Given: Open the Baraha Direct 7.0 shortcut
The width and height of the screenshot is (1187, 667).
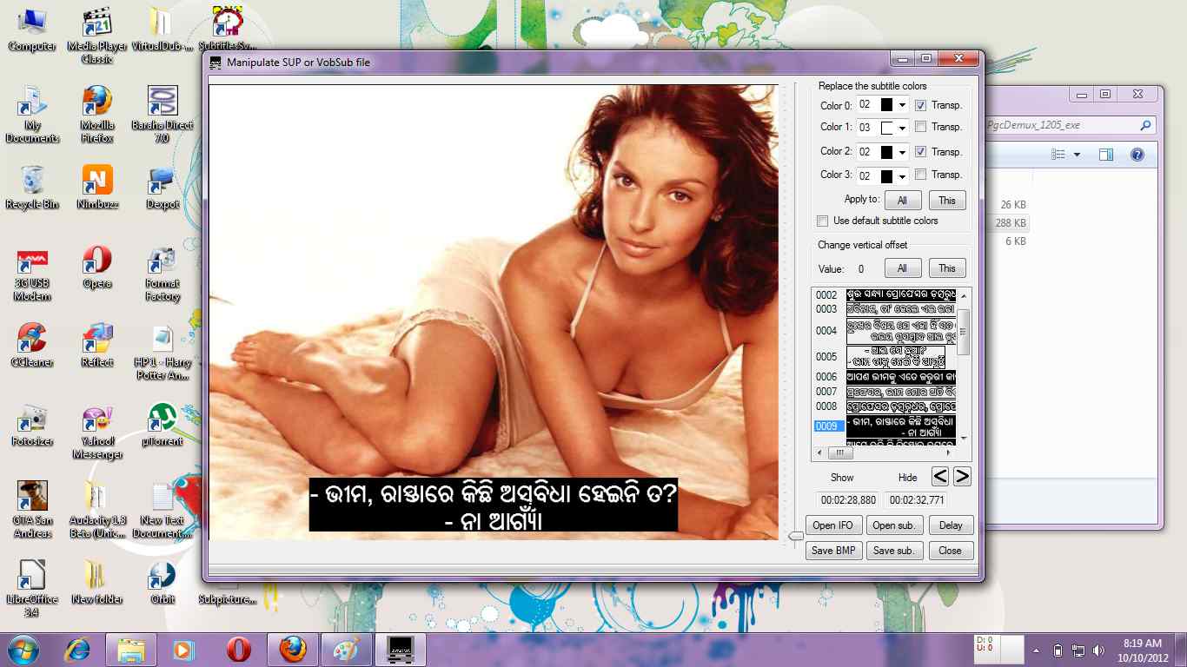Looking at the screenshot, I should [162, 114].
